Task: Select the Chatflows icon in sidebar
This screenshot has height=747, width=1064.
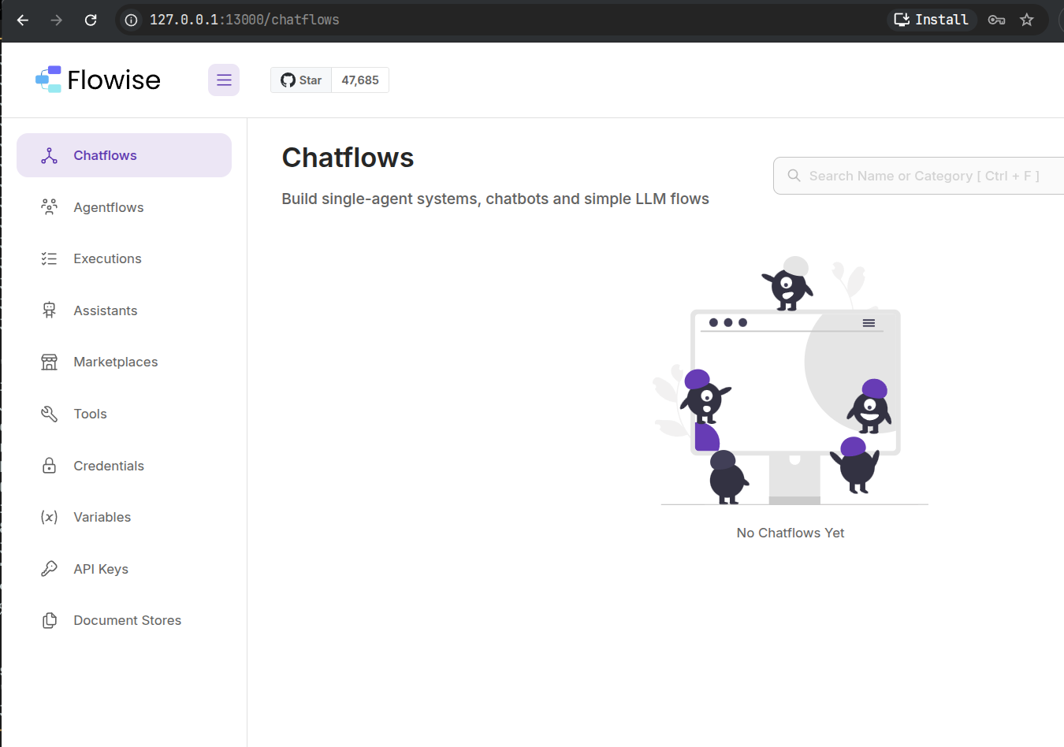Action: (x=50, y=156)
